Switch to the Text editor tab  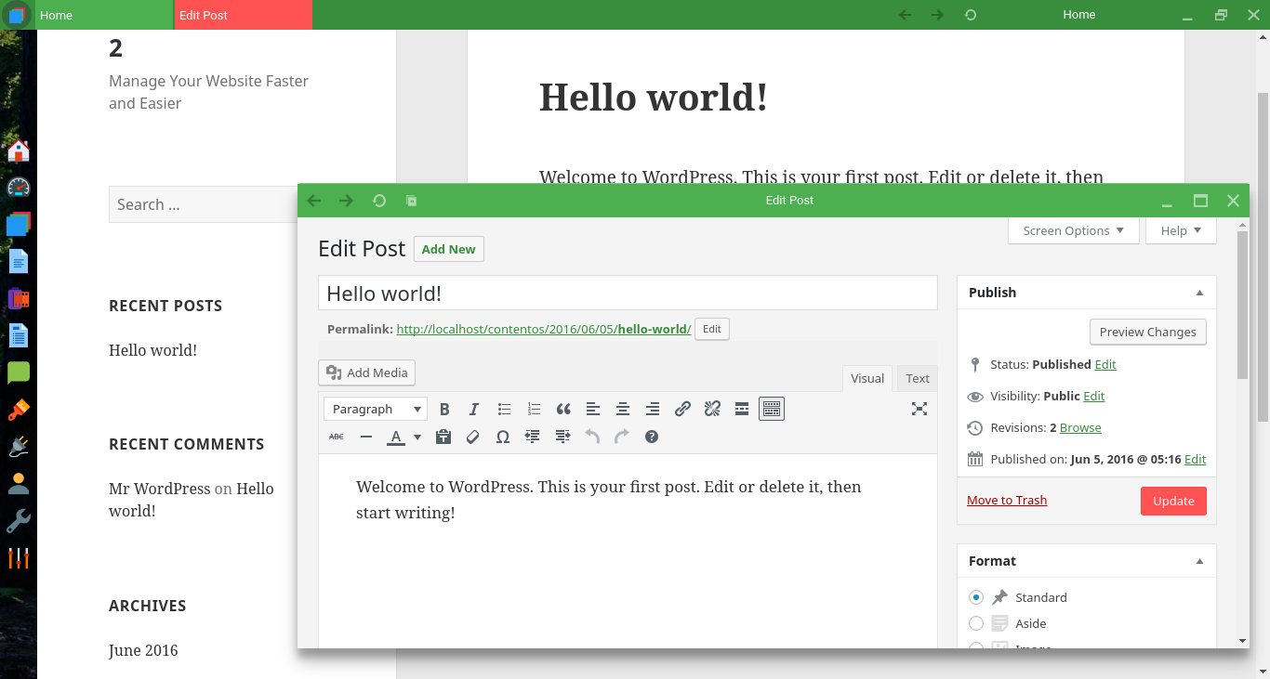918,378
